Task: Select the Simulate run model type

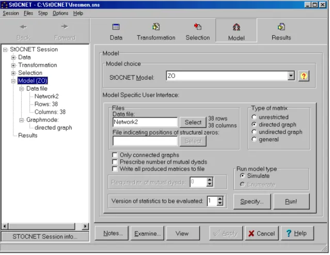Action: pos(242,176)
